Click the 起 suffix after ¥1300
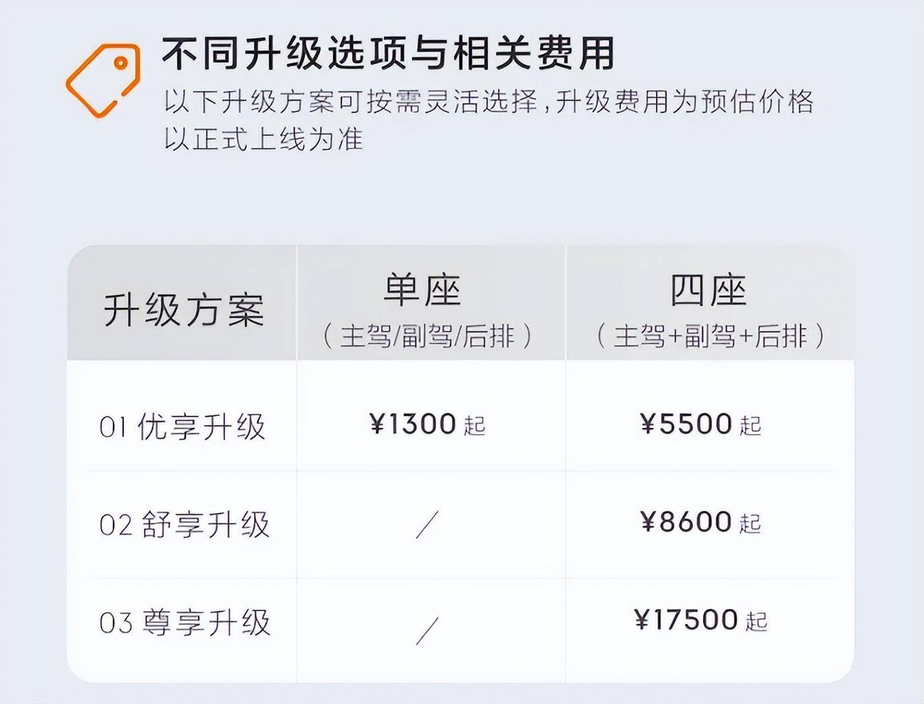This screenshot has width=924, height=704. click(475, 425)
